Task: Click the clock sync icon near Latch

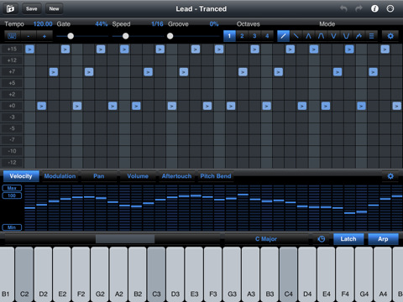Action: coord(322,239)
